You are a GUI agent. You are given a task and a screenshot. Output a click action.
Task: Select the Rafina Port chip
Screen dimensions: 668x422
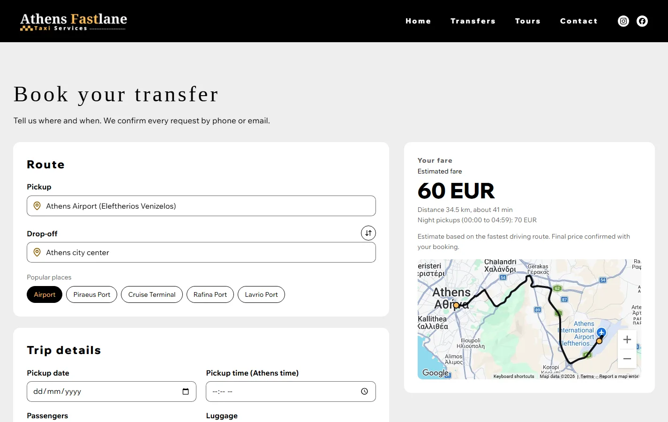tap(210, 294)
